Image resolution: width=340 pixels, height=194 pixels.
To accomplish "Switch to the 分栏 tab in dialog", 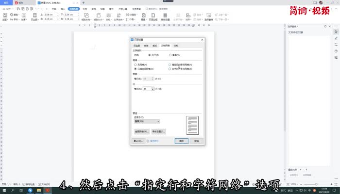I will (176, 46).
